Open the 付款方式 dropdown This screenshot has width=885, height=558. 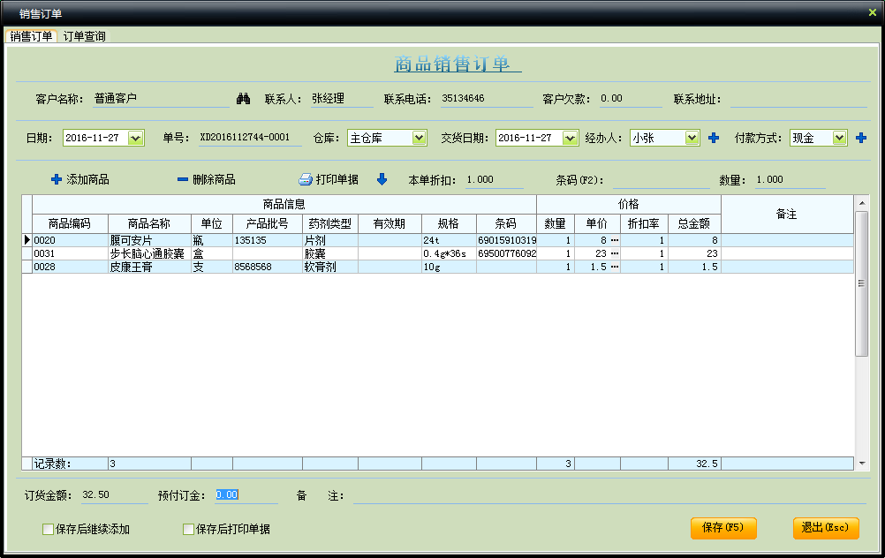click(x=839, y=138)
